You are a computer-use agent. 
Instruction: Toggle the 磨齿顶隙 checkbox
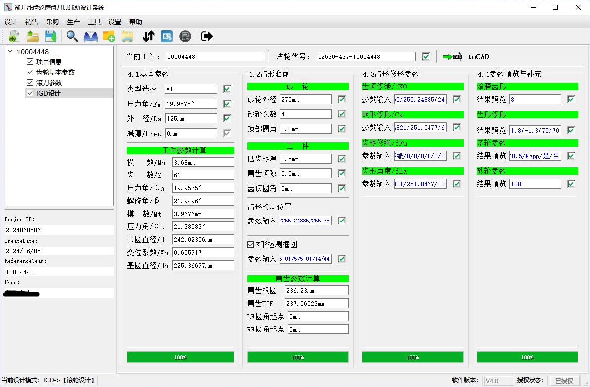point(342,173)
